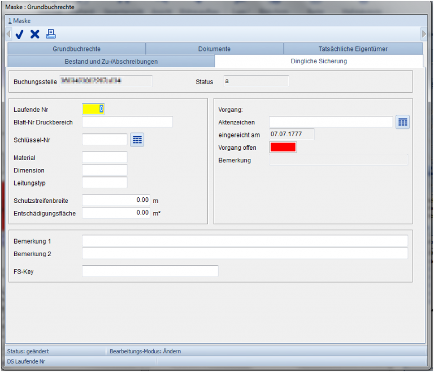
Task: Click the eingereicht am date field
Action: coord(292,135)
